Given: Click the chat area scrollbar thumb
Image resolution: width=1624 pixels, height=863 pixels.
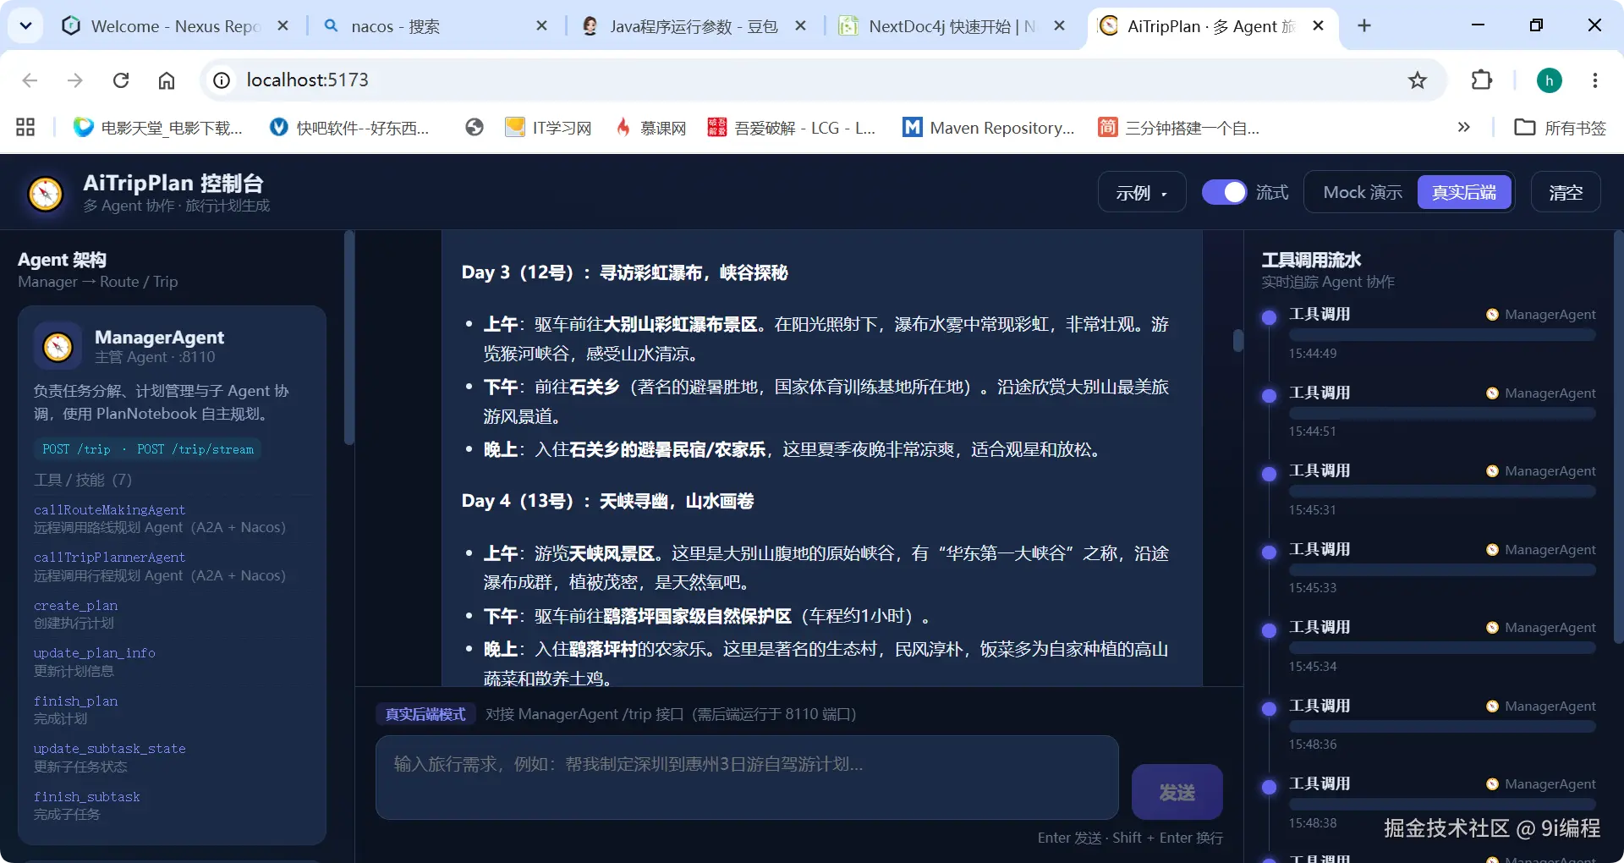Looking at the screenshot, I should click(1238, 340).
